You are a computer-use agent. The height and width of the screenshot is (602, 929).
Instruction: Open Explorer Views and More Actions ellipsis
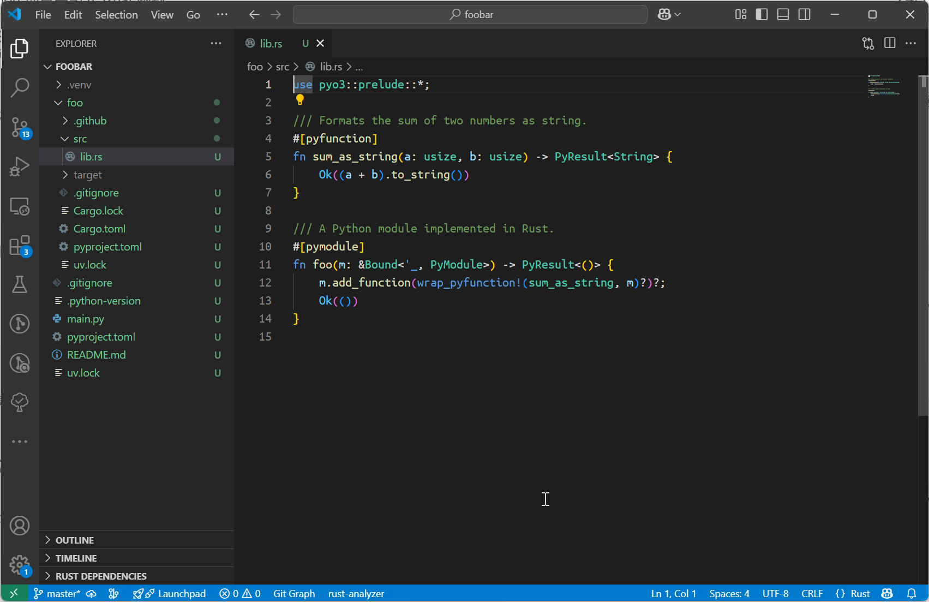[x=216, y=43]
